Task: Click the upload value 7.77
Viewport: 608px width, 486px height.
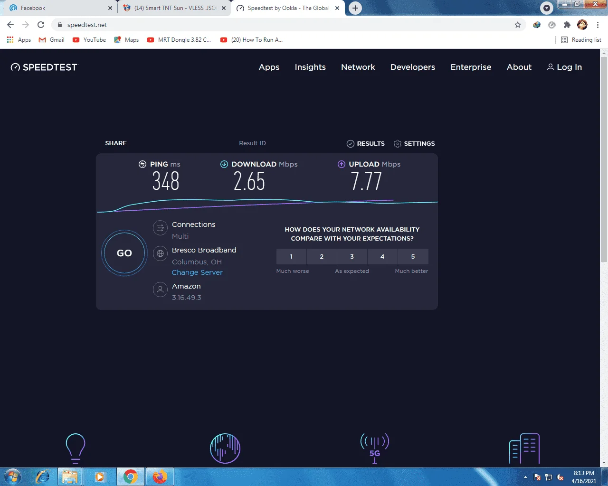Action: pyautogui.click(x=366, y=181)
